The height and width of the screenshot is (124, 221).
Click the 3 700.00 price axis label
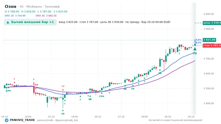(x=209, y=59)
